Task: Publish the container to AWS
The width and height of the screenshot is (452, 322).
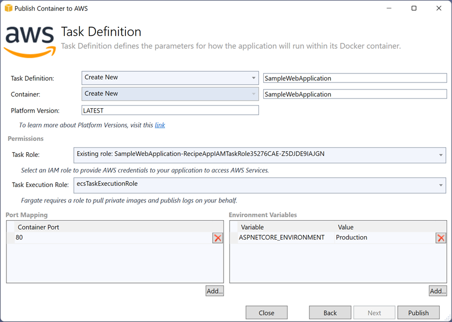Action: pos(419,313)
